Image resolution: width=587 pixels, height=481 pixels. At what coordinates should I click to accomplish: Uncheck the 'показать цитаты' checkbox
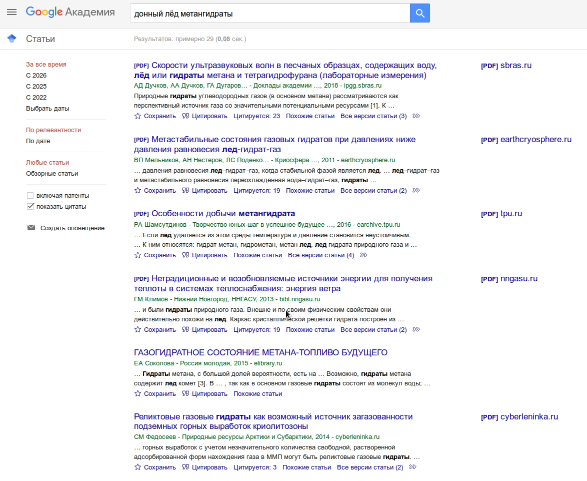pyautogui.click(x=30, y=207)
